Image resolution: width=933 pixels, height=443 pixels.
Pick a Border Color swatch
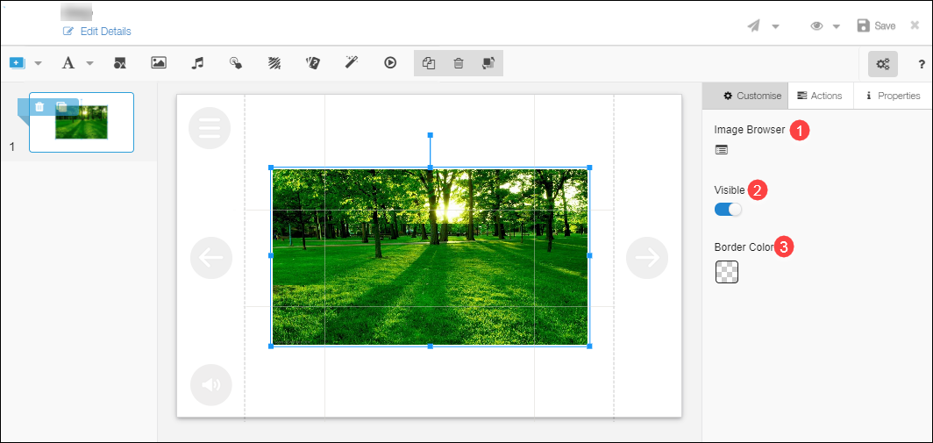727,272
